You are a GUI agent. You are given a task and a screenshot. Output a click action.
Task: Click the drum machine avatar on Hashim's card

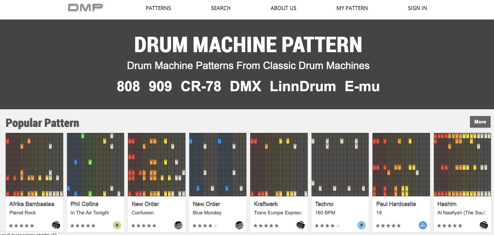[484, 225]
